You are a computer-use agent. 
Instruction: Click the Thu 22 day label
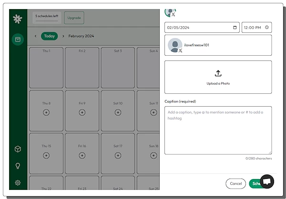46,189
